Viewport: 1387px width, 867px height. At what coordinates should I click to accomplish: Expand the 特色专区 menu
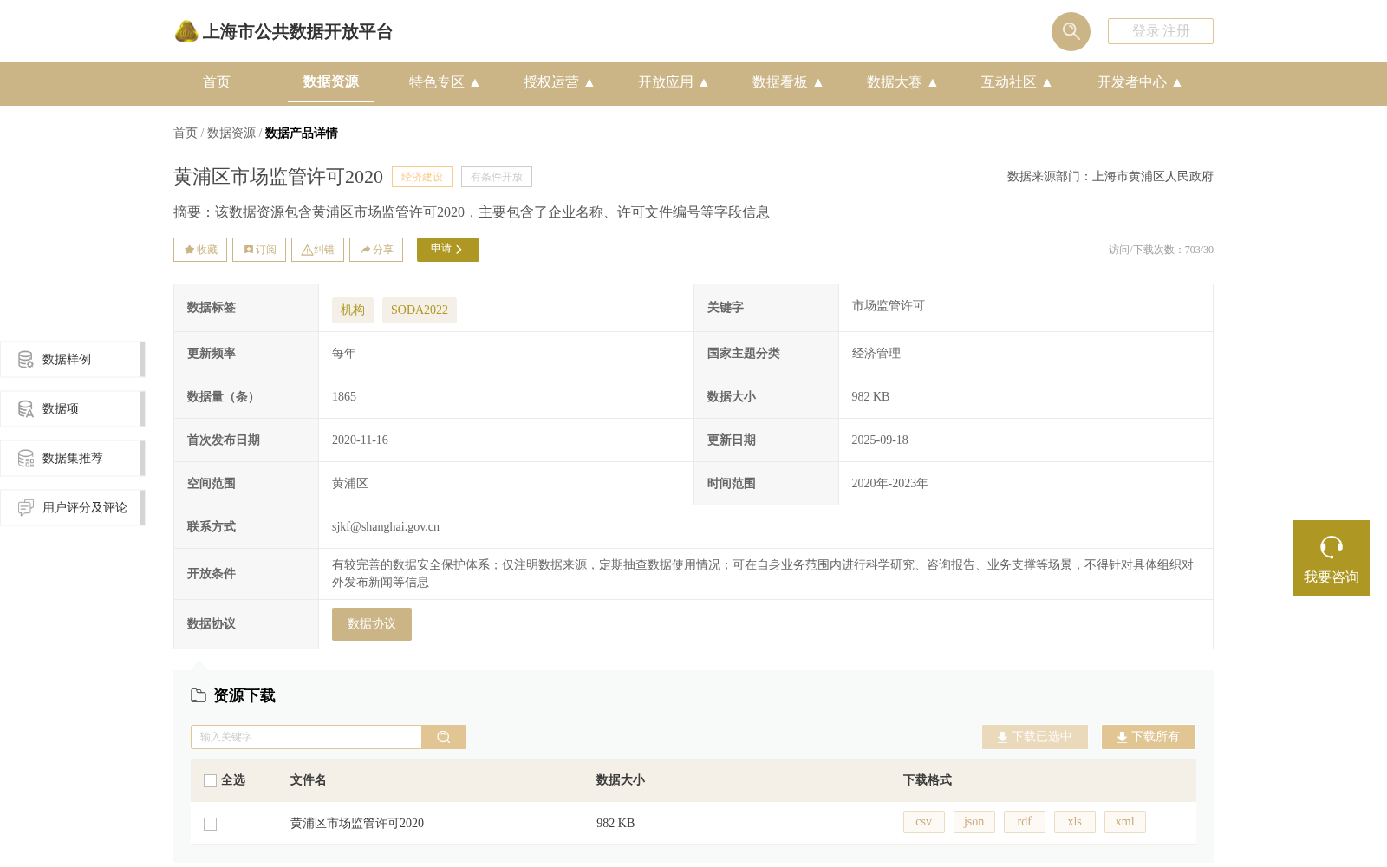click(x=445, y=82)
